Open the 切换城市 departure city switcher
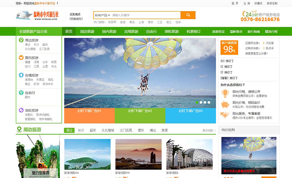This screenshot has width=292, height=178. [x=76, y=19]
